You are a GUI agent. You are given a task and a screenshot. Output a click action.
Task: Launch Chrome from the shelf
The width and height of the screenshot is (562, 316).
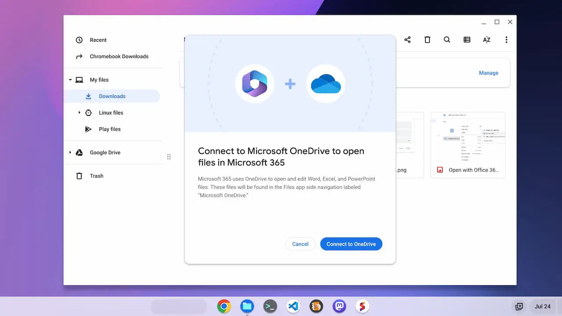[x=224, y=306]
